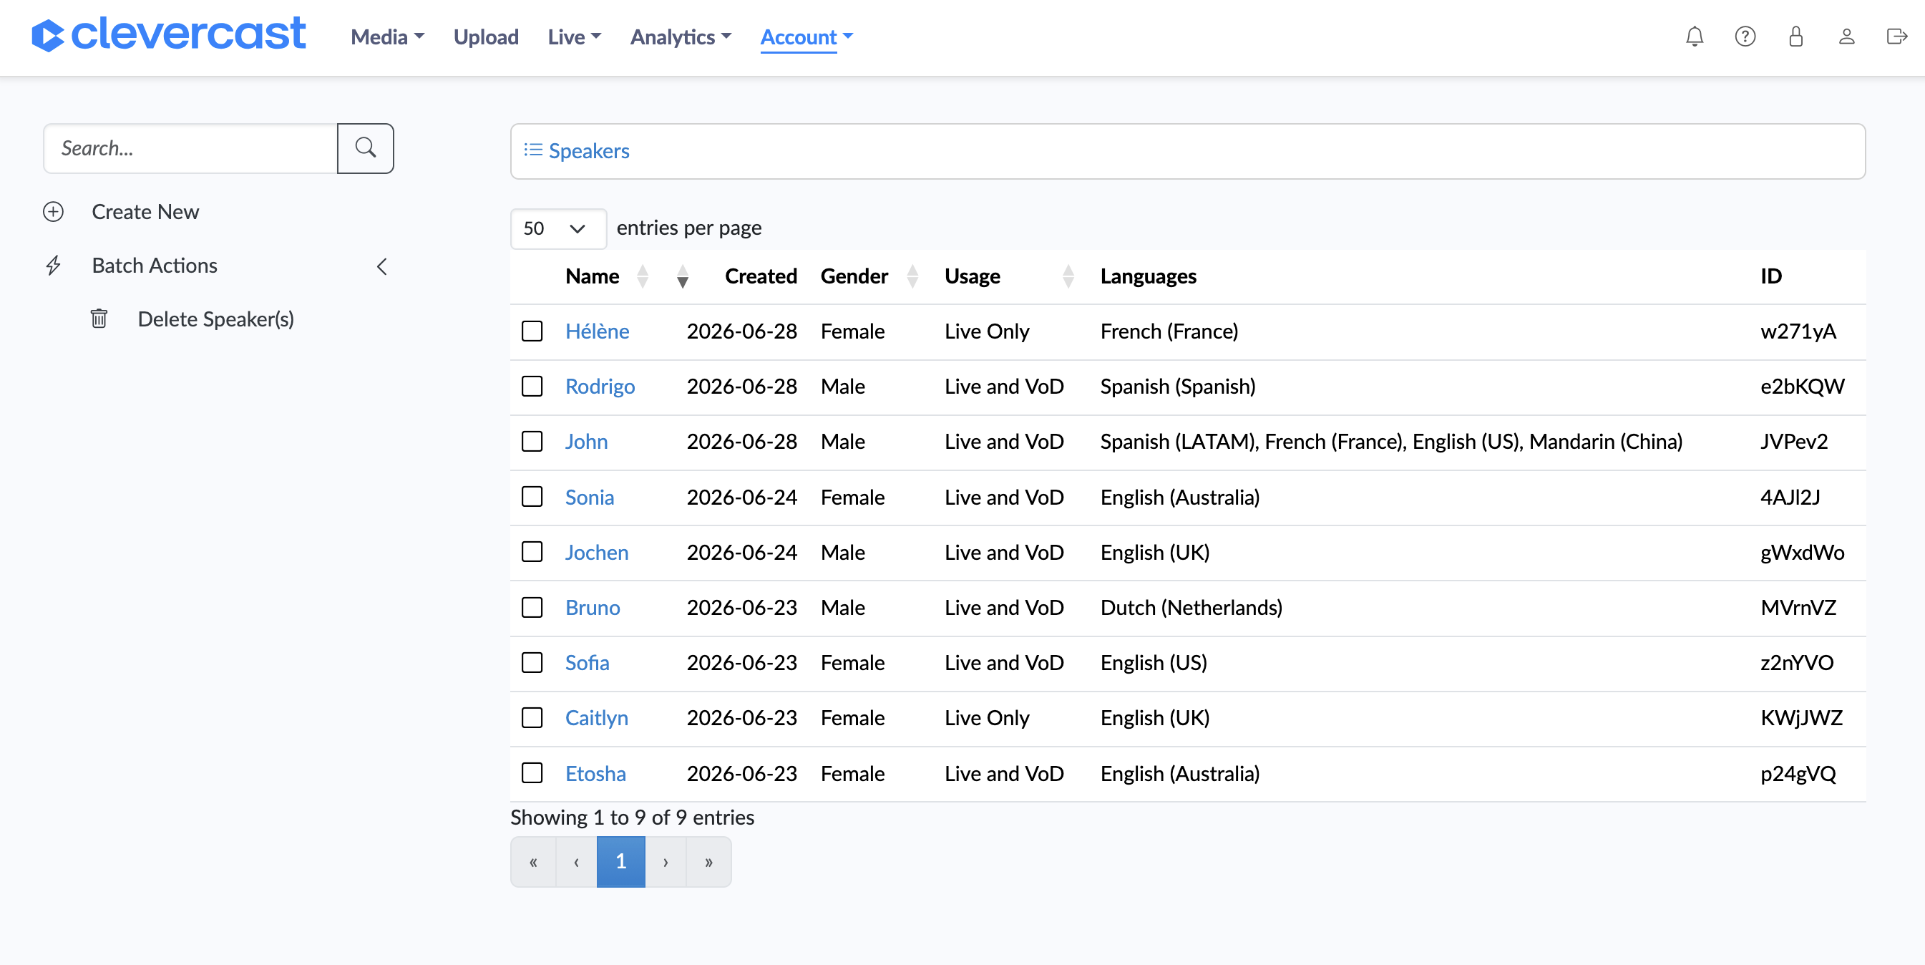Select page 1 in pagination
The height and width of the screenshot is (965, 1925).
pos(620,862)
